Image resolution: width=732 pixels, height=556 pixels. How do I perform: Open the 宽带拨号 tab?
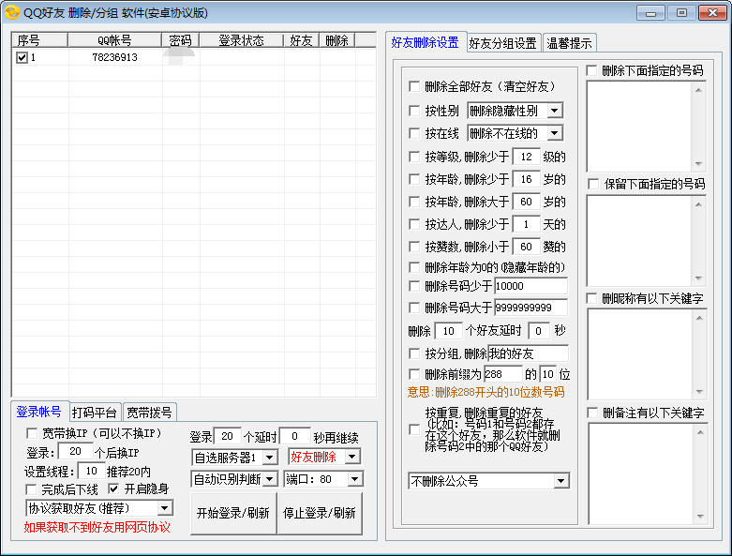coord(149,413)
